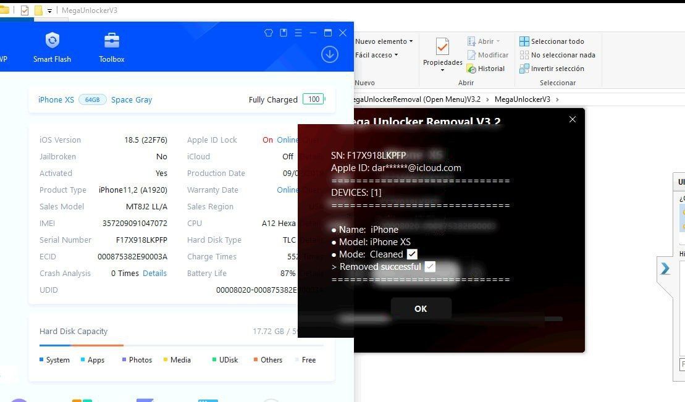Click the mini window mode icon

pos(284,33)
